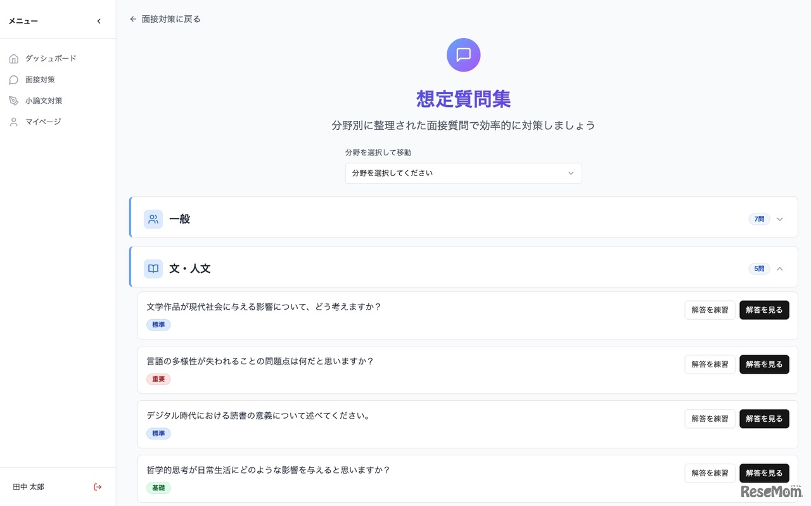811x506 pixels.
Task: Open 小論文対策 via its tag icon
Action: coord(13,100)
